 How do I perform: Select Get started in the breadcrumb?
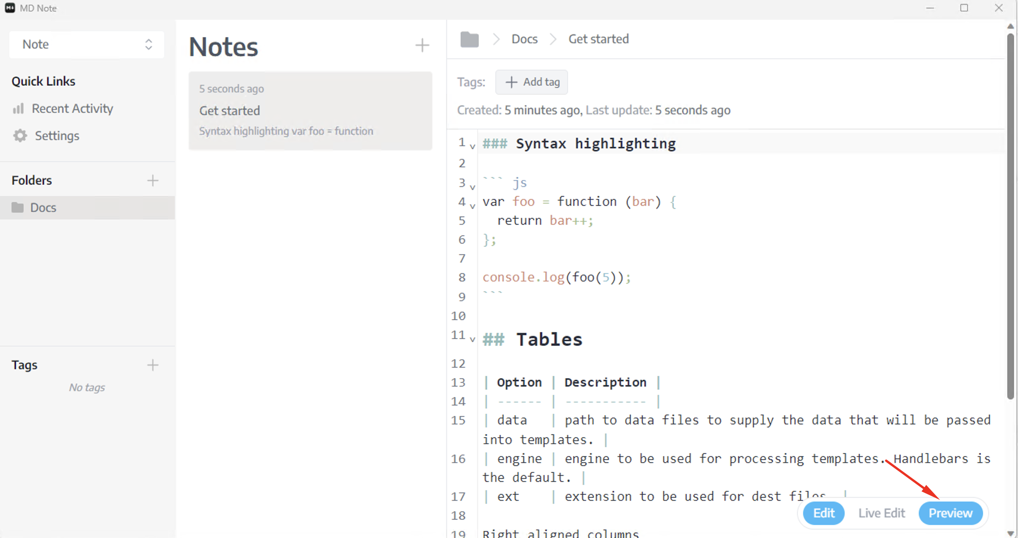coord(598,39)
